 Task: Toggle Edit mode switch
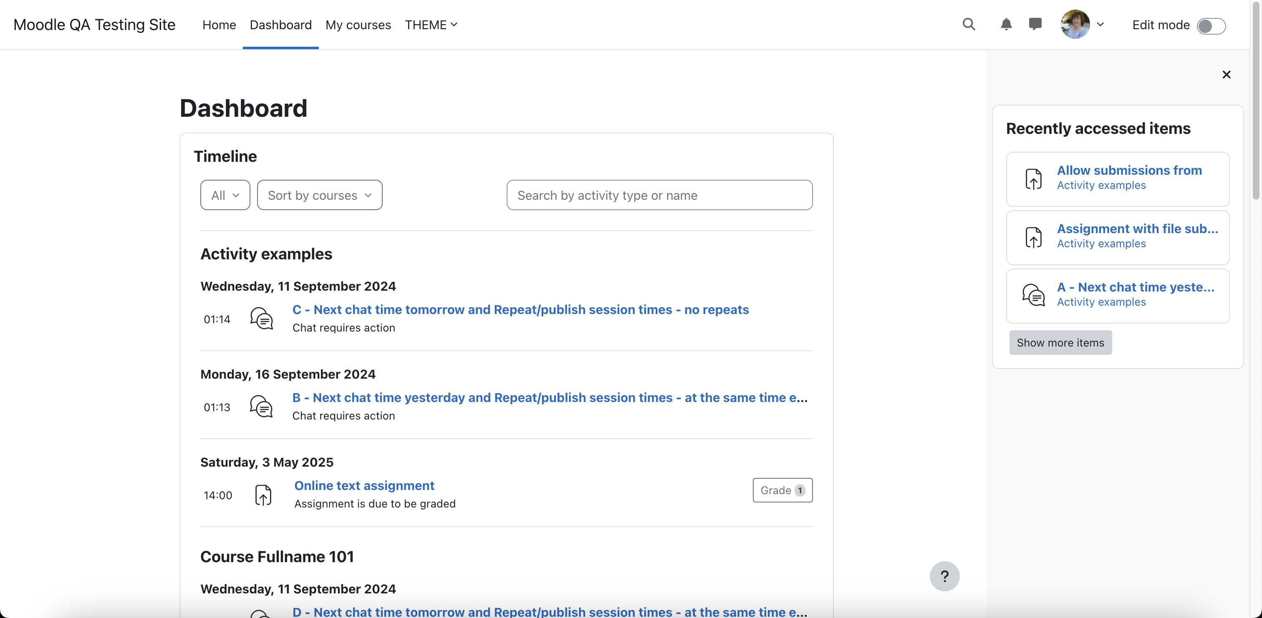point(1211,25)
